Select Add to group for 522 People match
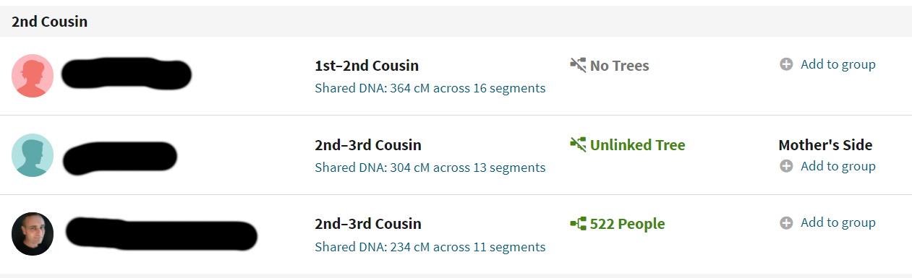The image size is (912, 278). [838, 222]
